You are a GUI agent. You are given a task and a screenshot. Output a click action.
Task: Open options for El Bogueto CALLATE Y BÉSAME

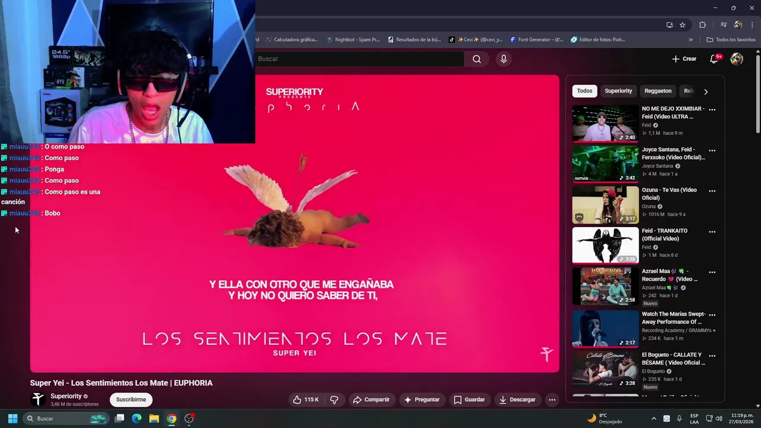pos(712,355)
